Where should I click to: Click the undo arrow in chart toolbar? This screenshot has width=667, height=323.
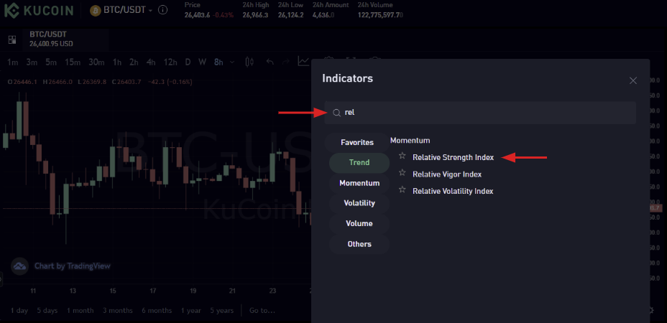[x=270, y=62]
